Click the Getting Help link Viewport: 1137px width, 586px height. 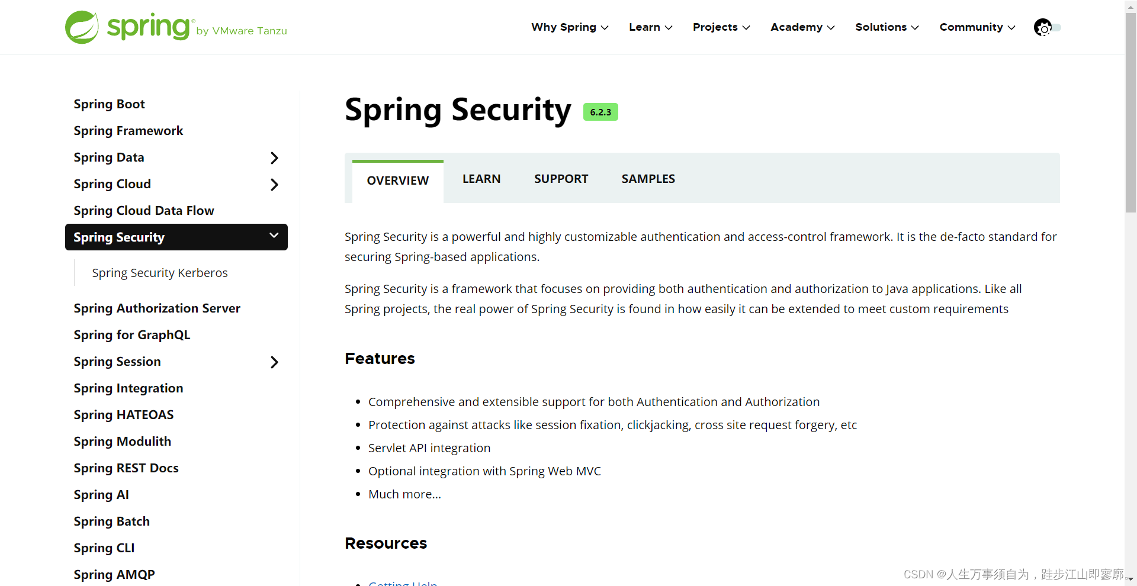403,582
